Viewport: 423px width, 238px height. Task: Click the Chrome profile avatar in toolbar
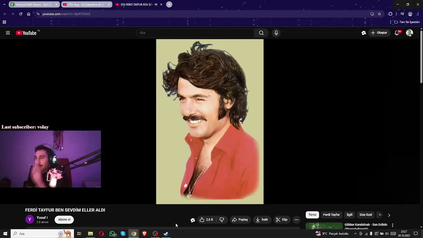410,14
